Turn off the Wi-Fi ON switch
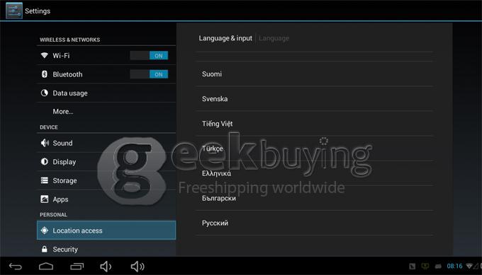Viewport: 482px width, 275px height. 149,55
